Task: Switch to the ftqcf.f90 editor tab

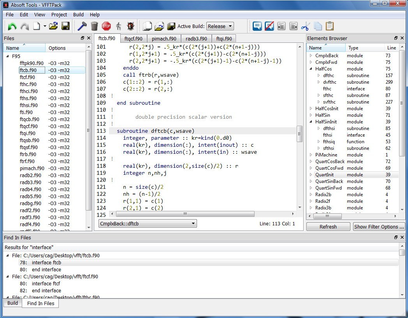Action: (x=134, y=39)
